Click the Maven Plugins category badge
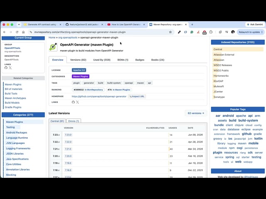The image size is (266, 199). click(81, 76)
